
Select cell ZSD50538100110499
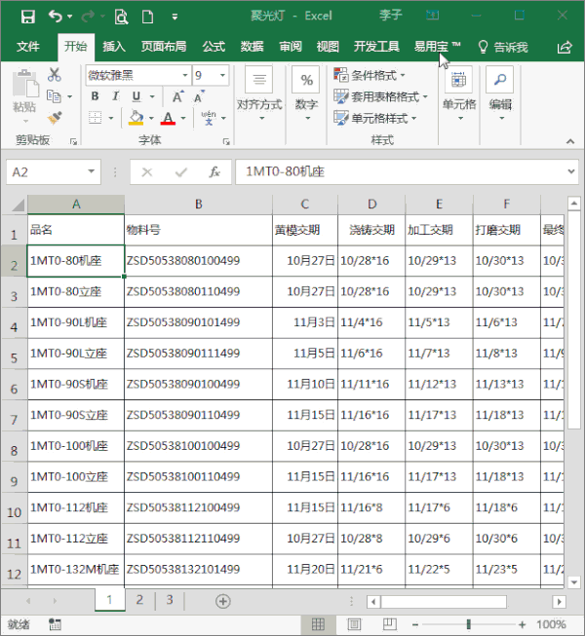199,477
